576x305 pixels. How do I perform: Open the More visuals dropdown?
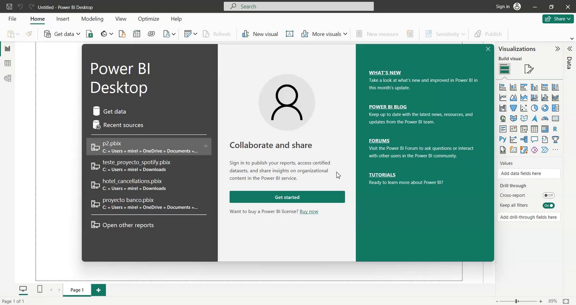pos(324,34)
